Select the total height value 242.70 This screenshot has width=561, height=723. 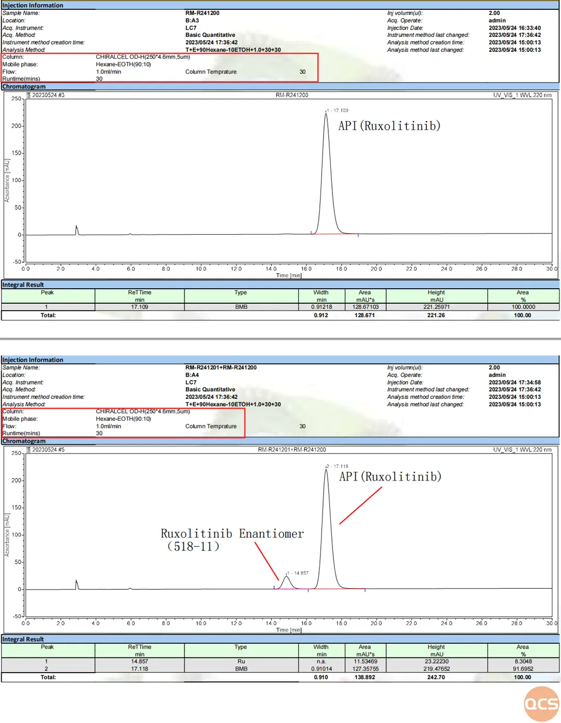coord(436,677)
